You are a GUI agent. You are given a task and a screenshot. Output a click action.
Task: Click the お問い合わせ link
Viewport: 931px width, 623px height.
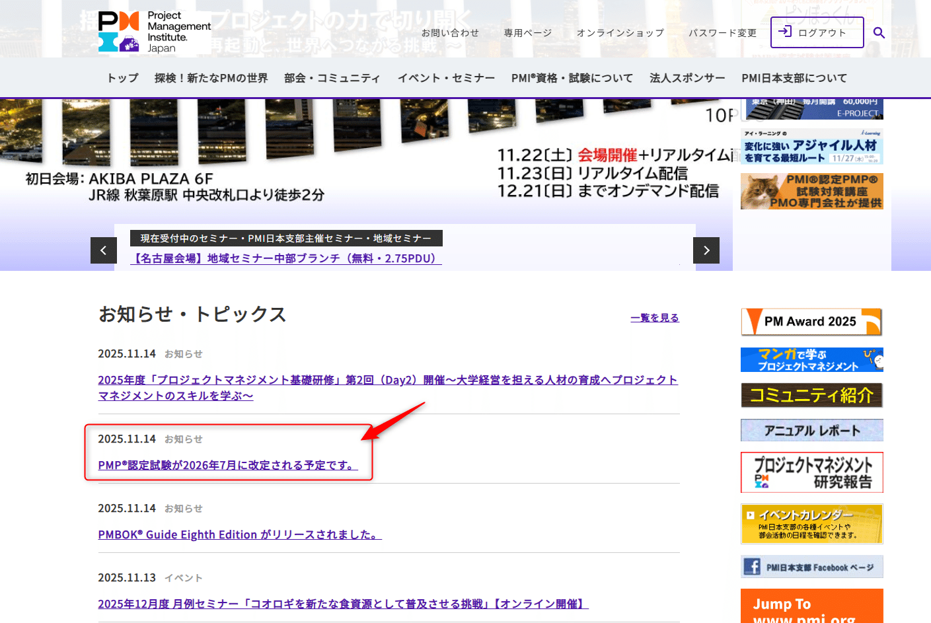click(450, 32)
